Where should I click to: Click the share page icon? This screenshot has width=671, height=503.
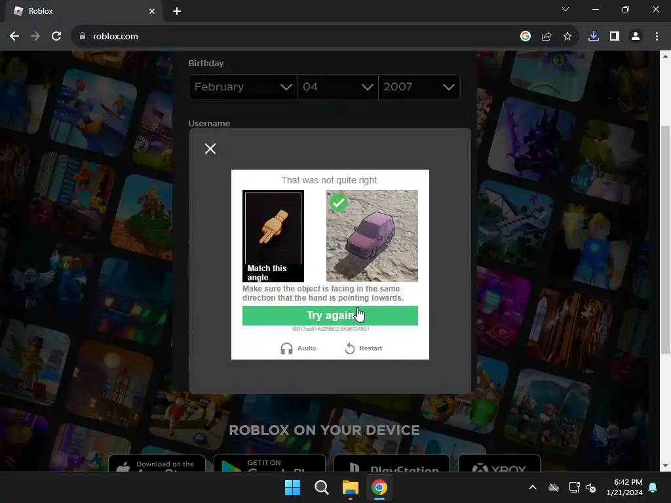pyautogui.click(x=546, y=37)
